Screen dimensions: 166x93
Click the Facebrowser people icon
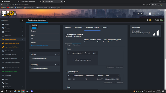point(3,75)
